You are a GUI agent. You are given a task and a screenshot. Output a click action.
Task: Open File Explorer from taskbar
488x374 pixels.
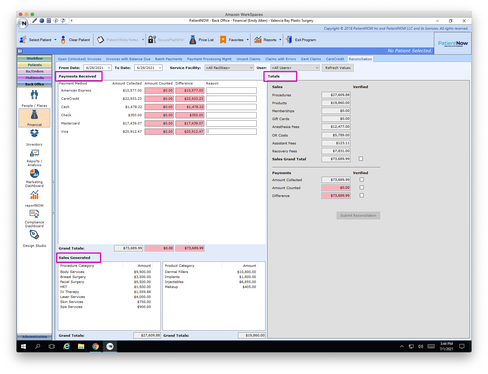81,346
